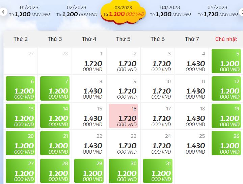
Task: Open the highlighted 03/2023 cloud tab
Action: [124, 11]
